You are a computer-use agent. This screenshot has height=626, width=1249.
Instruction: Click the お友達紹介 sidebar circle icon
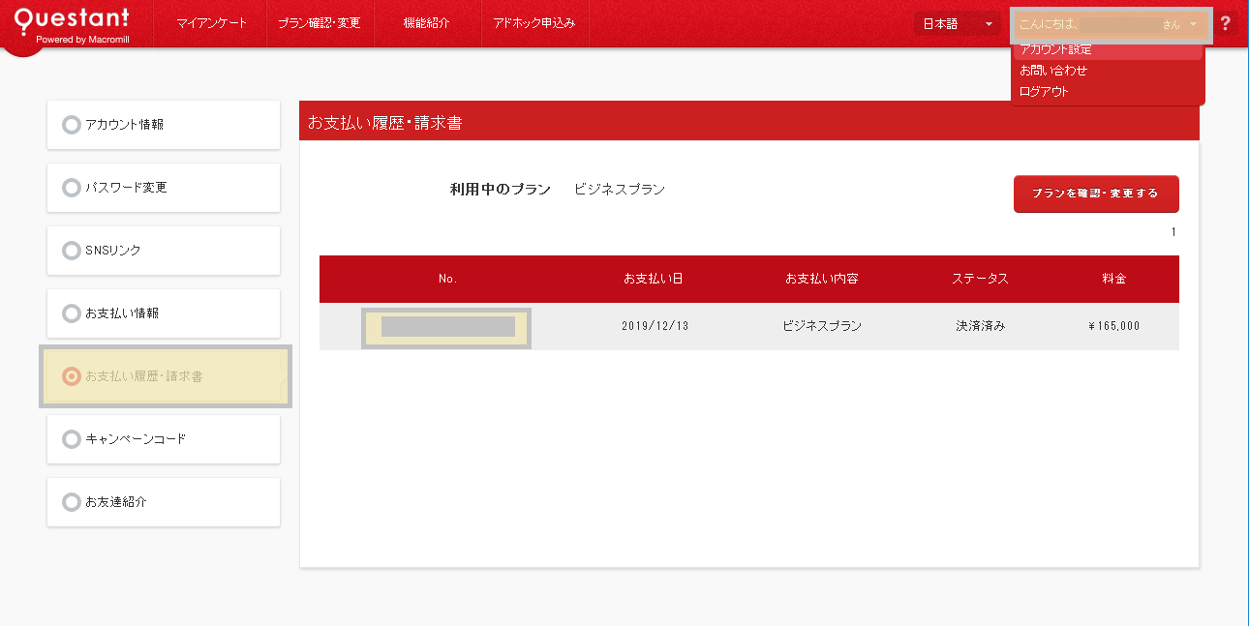(71, 502)
